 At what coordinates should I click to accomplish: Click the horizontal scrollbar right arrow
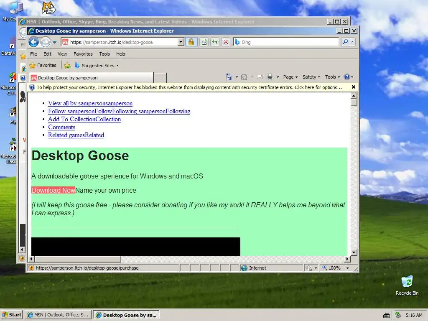347,259
